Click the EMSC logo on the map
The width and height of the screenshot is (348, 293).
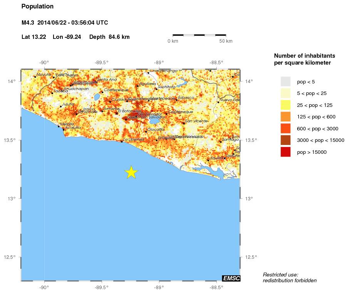point(231,278)
